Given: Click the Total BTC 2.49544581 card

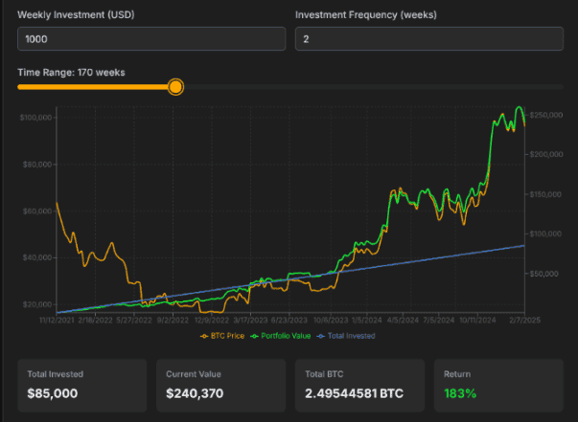Looking at the screenshot, I should click(359, 385).
